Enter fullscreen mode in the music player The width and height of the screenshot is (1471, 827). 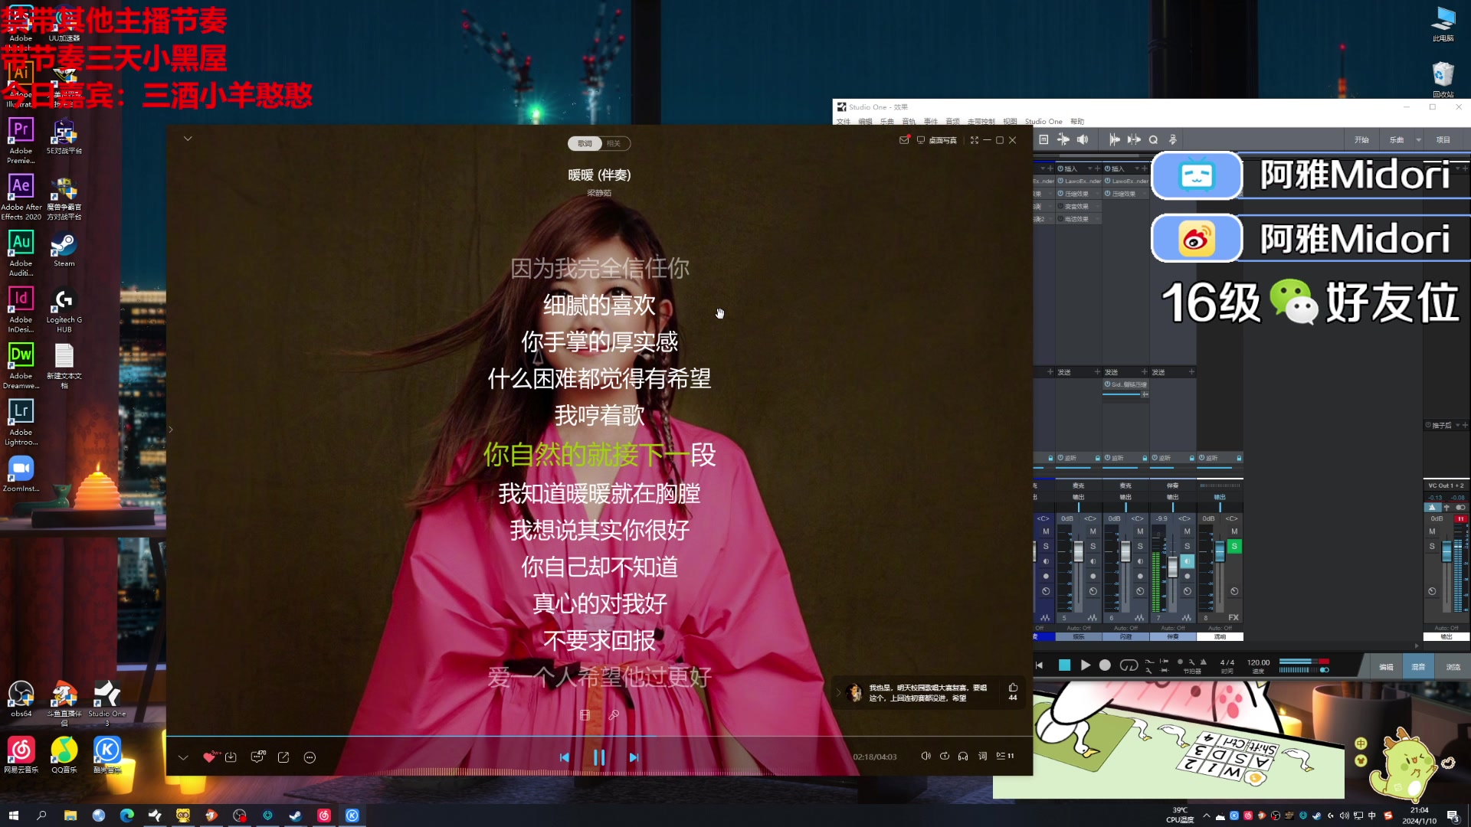pyautogui.click(x=975, y=140)
